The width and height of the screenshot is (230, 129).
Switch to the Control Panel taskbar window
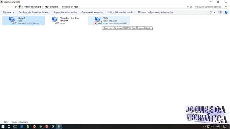click(59, 126)
